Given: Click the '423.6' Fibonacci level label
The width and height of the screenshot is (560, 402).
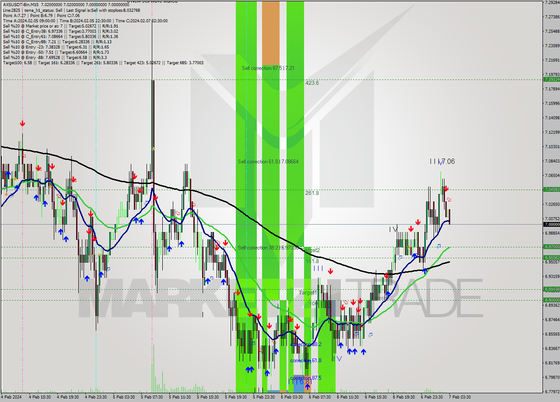Looking at the screenshot, I should click(312, 83).
